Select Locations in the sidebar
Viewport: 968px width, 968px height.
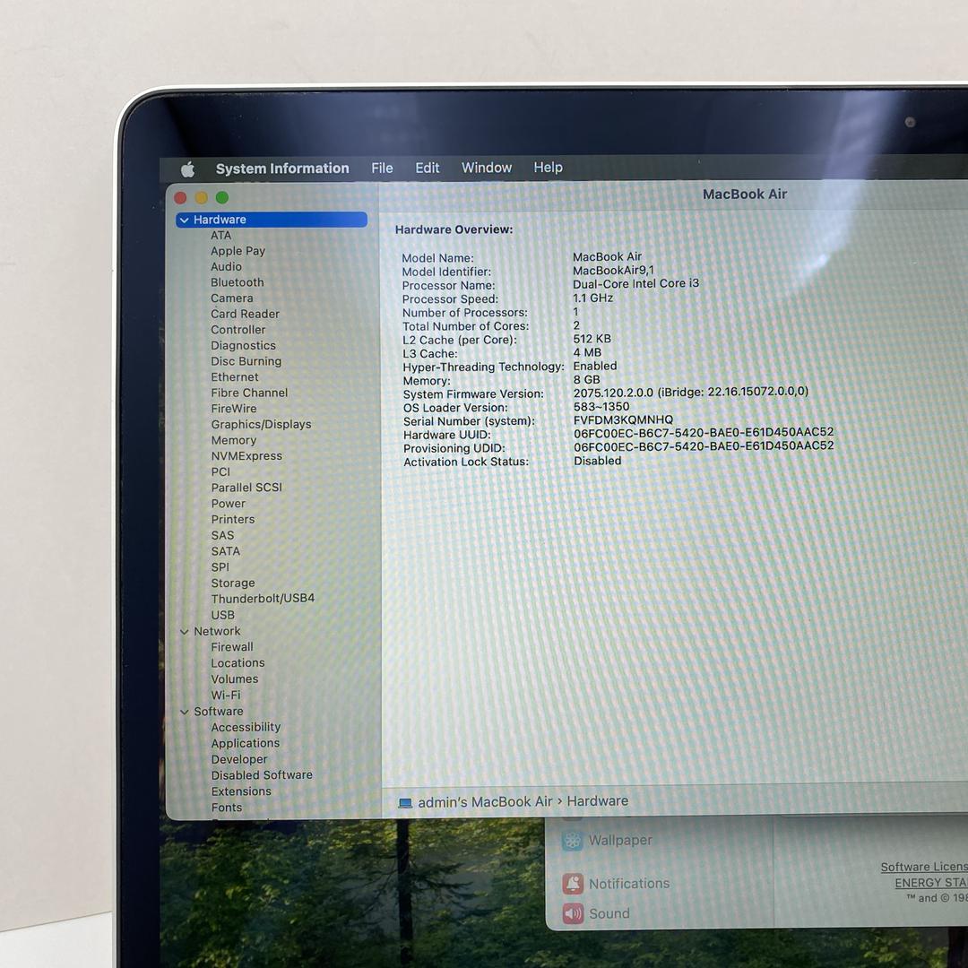click(238, 663)
